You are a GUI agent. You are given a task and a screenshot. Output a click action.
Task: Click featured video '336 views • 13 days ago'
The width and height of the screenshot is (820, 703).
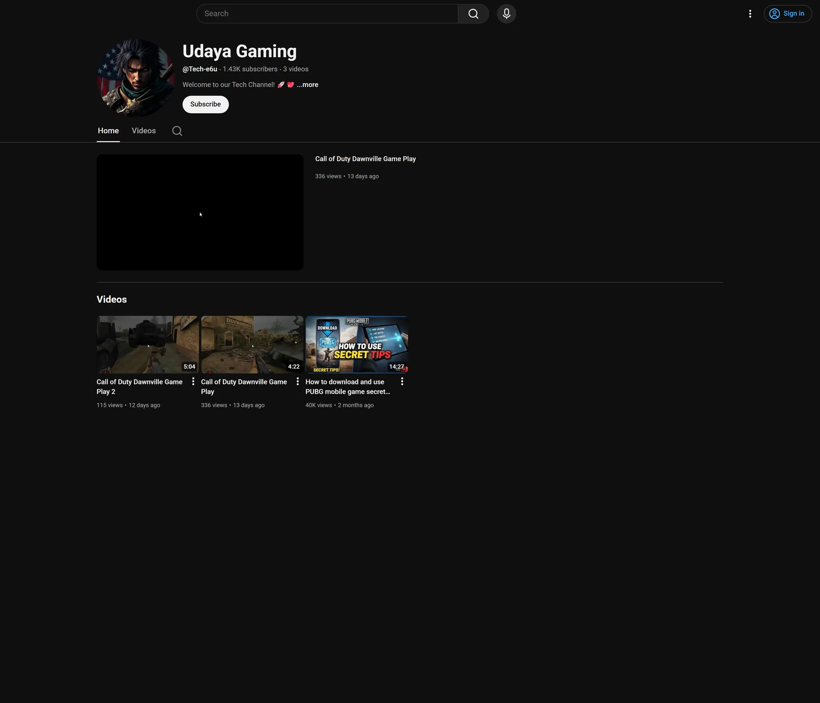coord(347,176)
